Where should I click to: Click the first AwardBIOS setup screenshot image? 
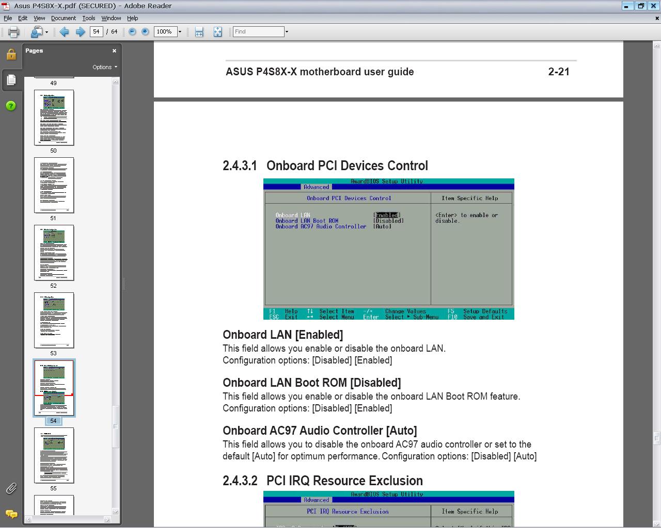coord(389,249)
